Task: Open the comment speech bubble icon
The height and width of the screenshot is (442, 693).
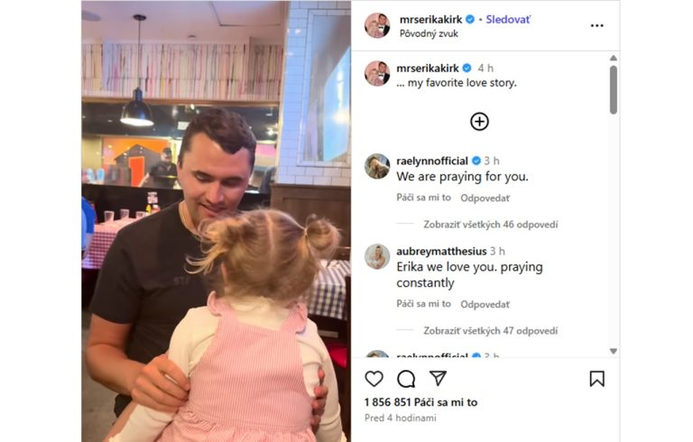Action: tap(406, 379)
